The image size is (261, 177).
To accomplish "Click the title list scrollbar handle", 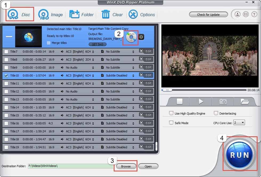I will coord(156,146).
